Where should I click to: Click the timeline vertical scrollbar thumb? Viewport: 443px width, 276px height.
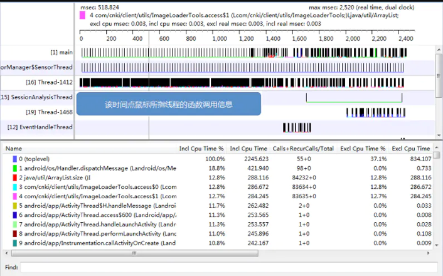(439, 76)
